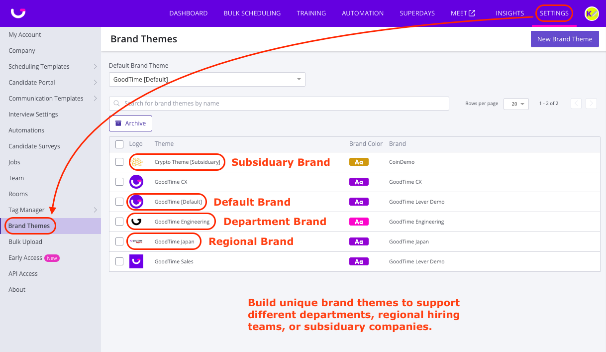Open the Default Brand Theme dropdown
Viewport: 606px width, 352px height.
[x=207, y=79]
